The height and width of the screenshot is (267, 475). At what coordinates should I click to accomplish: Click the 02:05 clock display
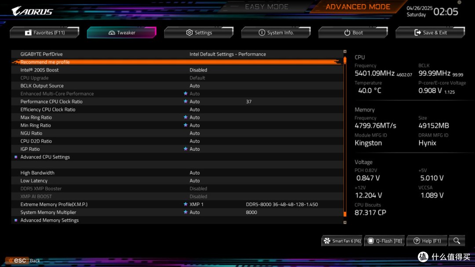coord(446,11)
